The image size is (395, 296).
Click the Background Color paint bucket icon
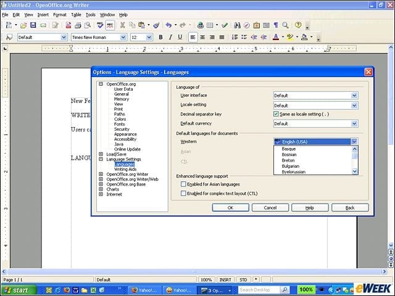tap(304, 37)
